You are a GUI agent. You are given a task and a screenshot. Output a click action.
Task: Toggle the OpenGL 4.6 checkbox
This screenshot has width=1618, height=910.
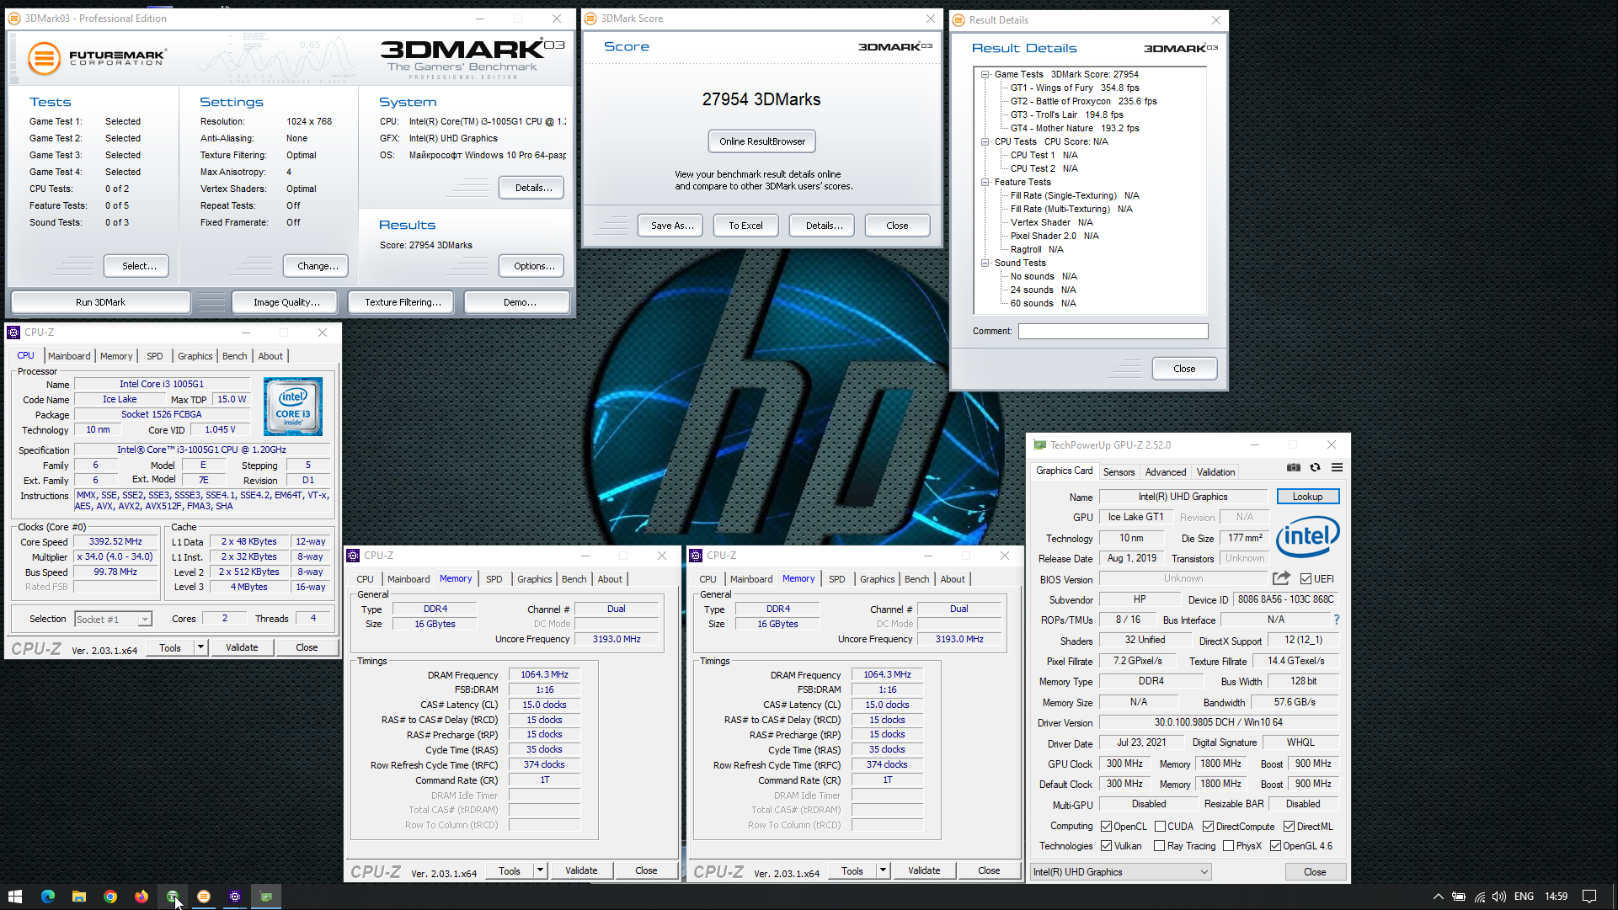point(1275,846)
